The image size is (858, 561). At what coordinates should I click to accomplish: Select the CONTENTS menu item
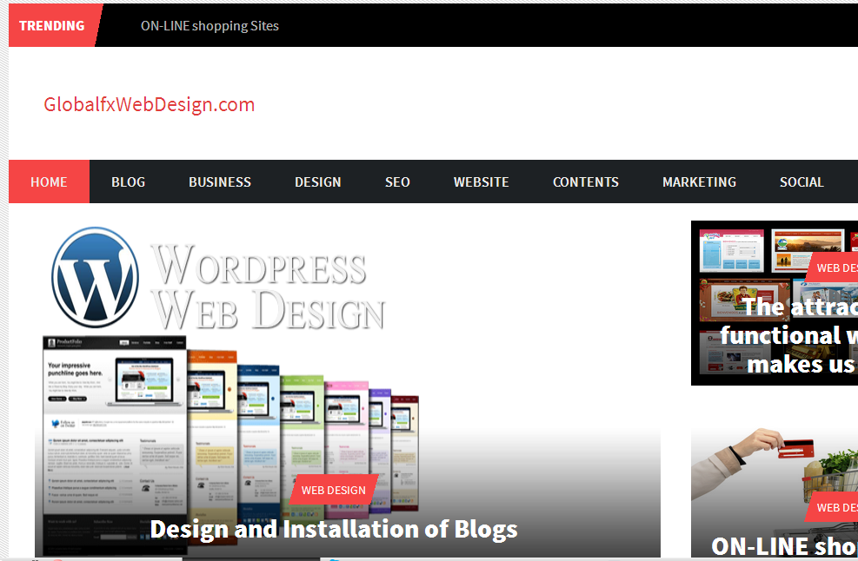click(586, 181)
